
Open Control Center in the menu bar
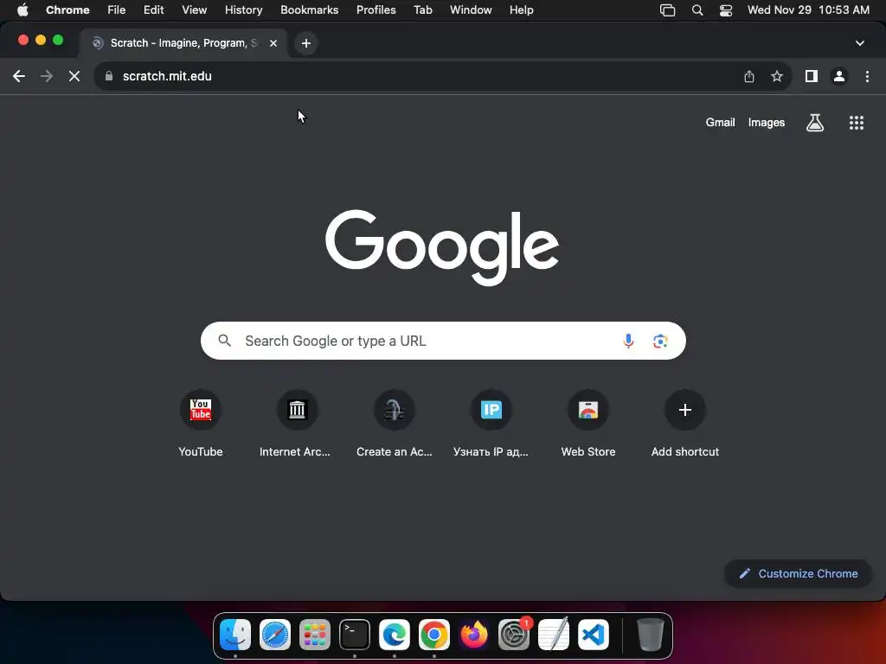pos(726,10)
